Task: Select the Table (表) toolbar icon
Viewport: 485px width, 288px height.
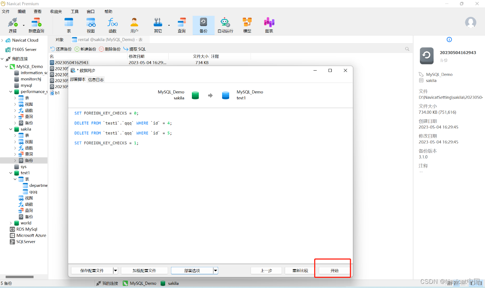Action: coord(69,22)
